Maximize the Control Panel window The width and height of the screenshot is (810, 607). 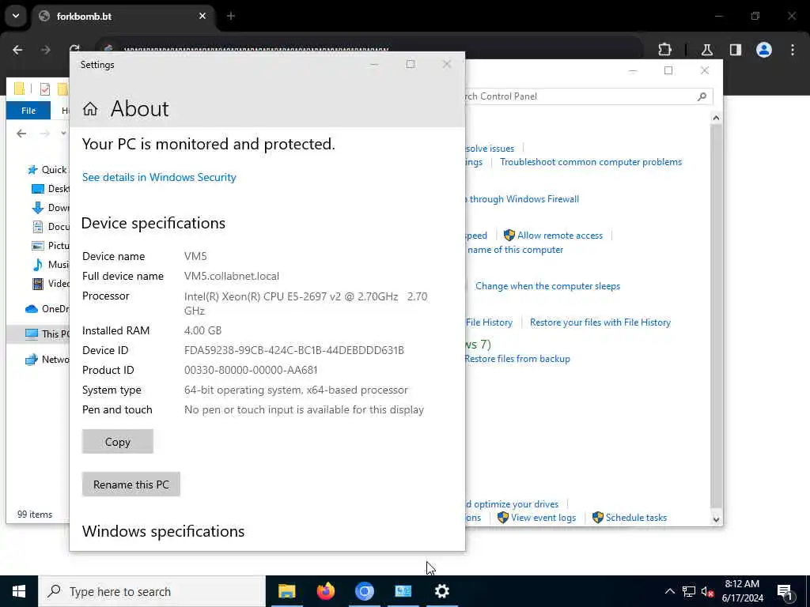[668, 70]
